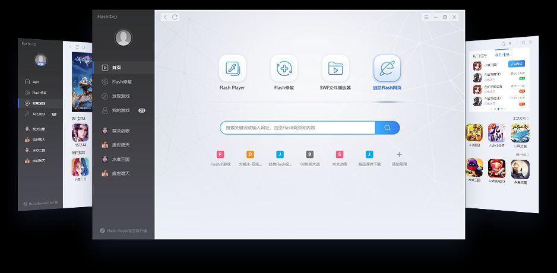
Task: Open the two-character game icon in left window
Action: [80, 167]
